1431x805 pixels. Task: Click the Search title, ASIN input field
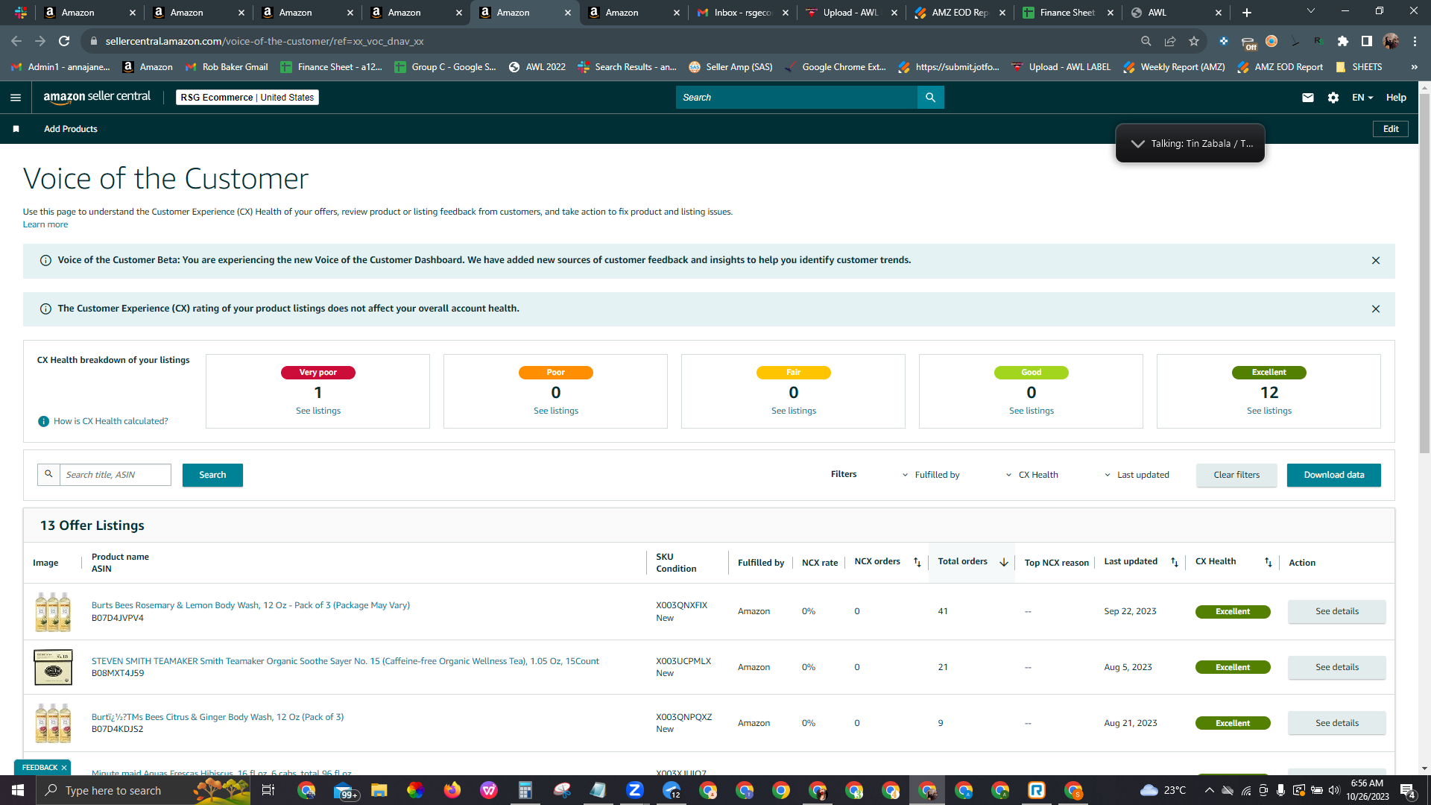[x=116, y=476]
